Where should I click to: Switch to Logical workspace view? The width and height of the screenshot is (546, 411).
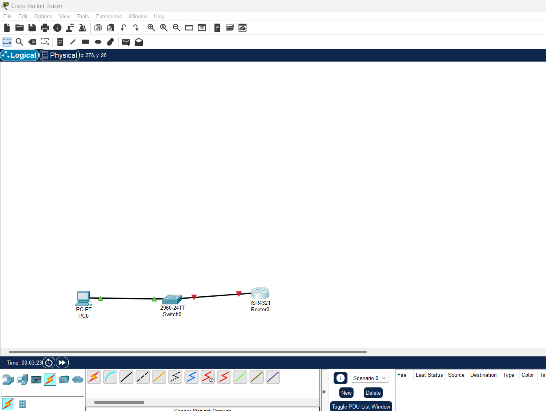coord(20,55)
